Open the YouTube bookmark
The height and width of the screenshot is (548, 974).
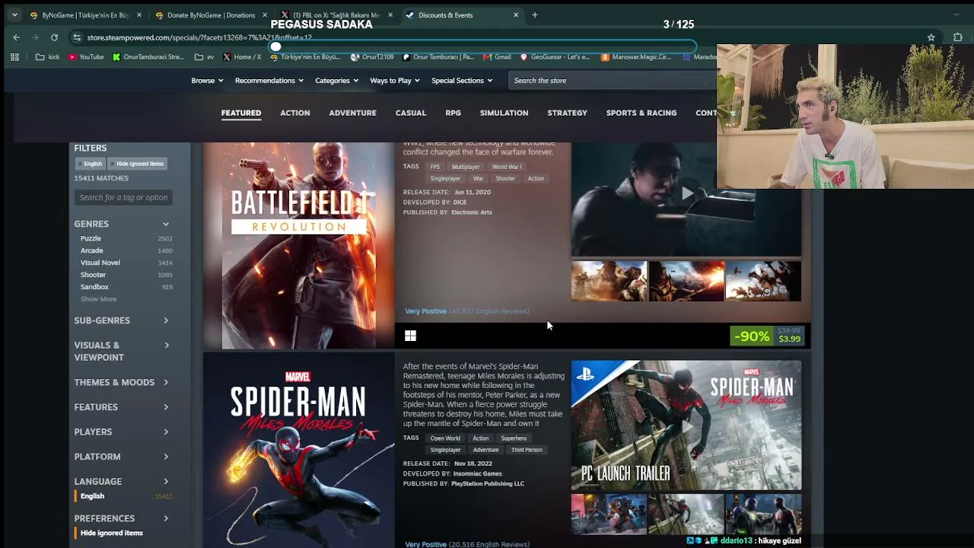pos(86,57)
